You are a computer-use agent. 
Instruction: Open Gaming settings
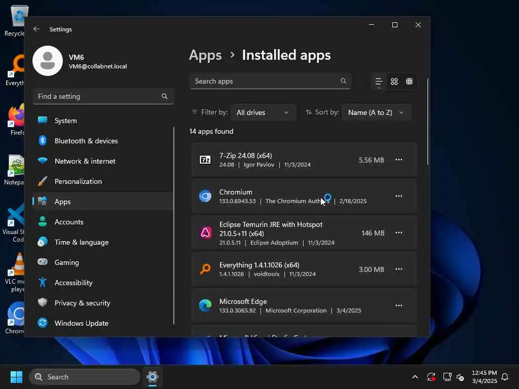102,262
